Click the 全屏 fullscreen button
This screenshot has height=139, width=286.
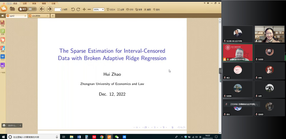(121, 10)
